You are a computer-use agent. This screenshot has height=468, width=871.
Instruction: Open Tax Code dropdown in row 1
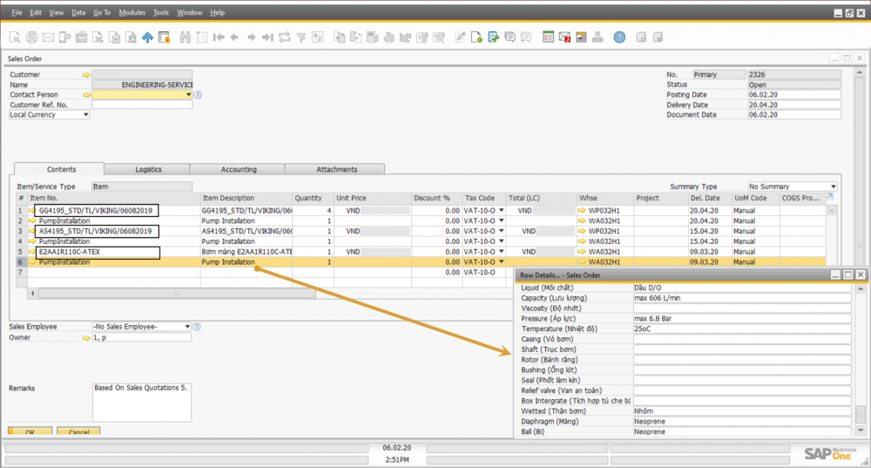point(501,211)
